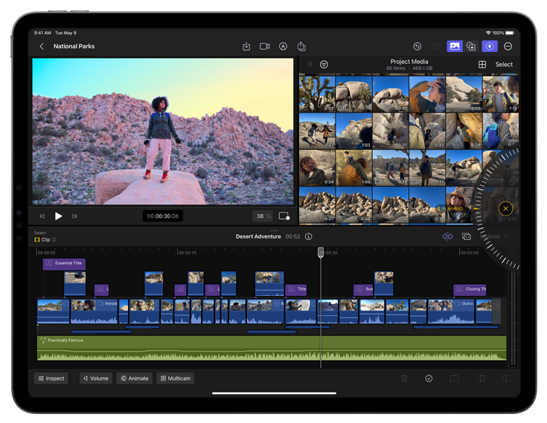Toggle the highlighted purple panel button
This screenshot has width=547, height=423.
click(489, 46)
